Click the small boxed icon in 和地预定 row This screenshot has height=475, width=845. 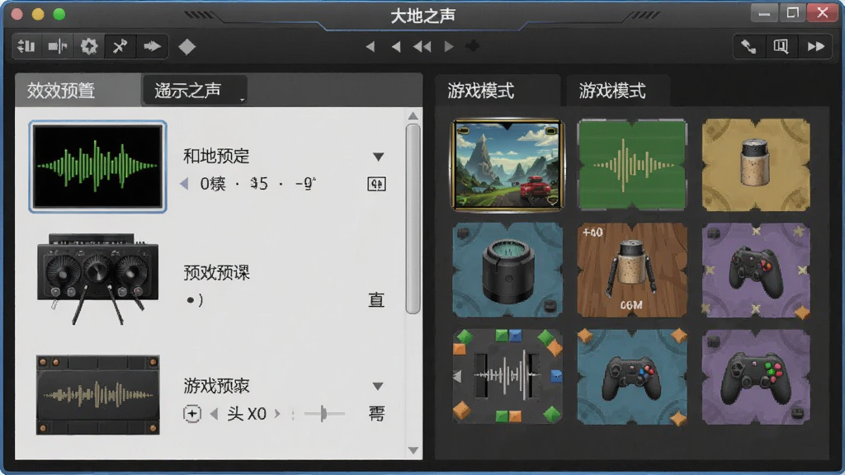(376, 184)
